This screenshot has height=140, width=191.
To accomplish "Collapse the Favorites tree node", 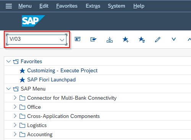I will tap(8, 61).
